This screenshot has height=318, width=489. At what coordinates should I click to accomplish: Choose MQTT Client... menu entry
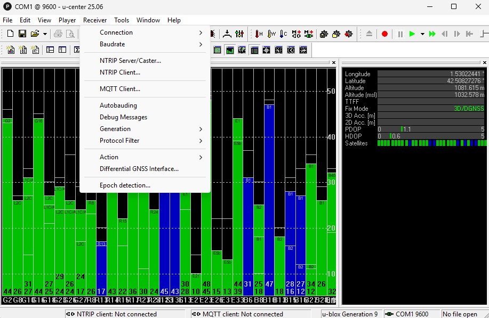[x=120, y=89]
